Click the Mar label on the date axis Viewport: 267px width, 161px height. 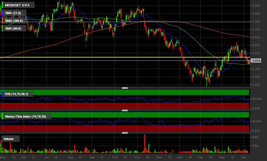[222, 157]
